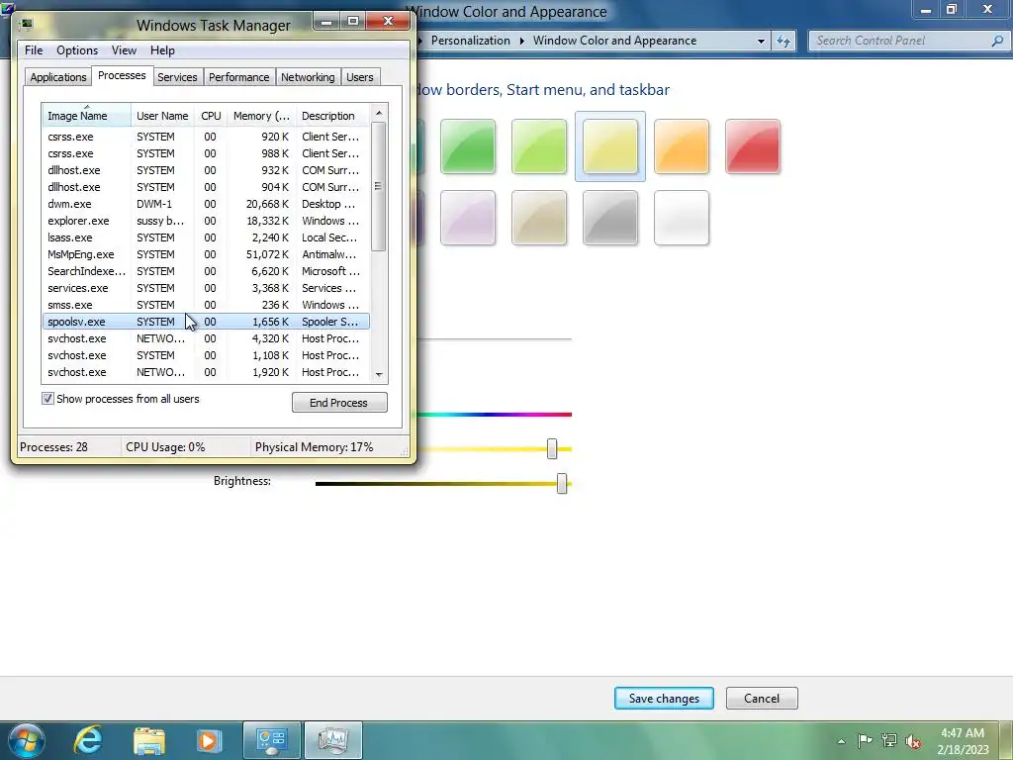Click refresh button beside address bar
Screen dimensions: 1013x760
click(783, 41)
